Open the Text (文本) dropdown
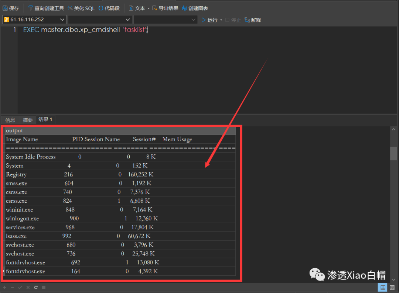 [x=139, y=8]
